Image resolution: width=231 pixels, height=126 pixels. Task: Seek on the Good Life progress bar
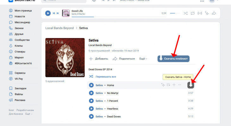tap(119, 17)
